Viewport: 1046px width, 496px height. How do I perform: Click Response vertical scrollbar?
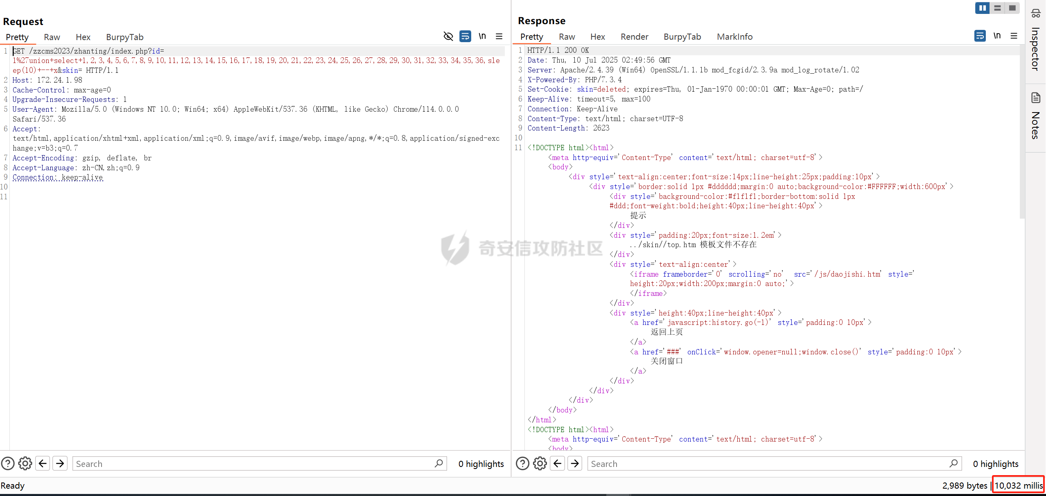pos(1022,132)
